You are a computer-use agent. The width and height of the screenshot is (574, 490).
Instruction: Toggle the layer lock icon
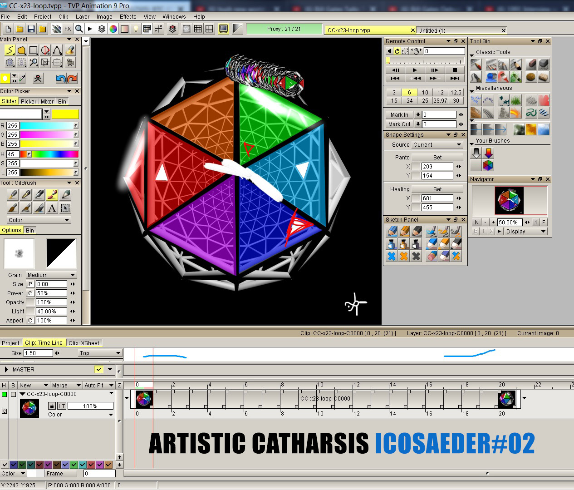[x=51, y=406]
